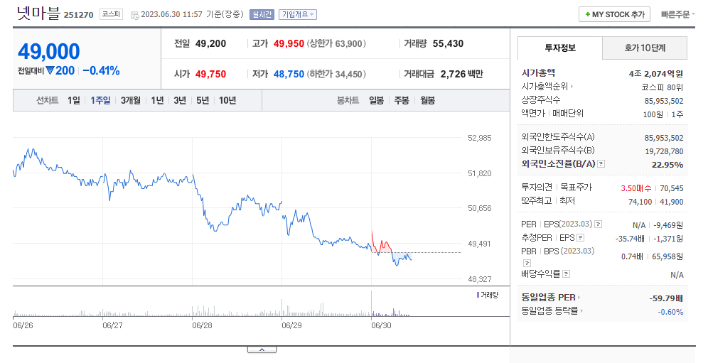Image resolution: width=708 pixels, height=363 pixels.
Task: Click help icon beside 추정PER EPS
Action: coord(581,237)
